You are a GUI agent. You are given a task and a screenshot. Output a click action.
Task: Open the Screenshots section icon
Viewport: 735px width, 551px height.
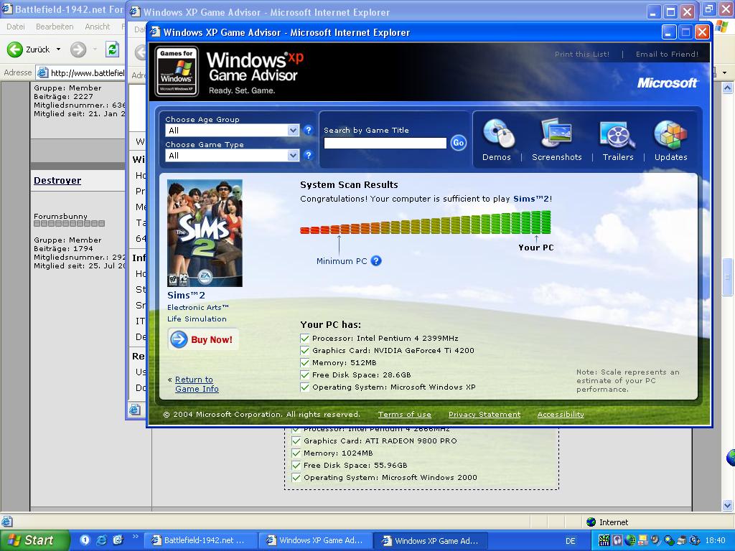point(556,134)
